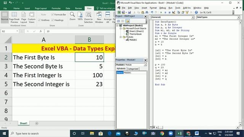Click Arrange All in ribbon

(108, 18)
